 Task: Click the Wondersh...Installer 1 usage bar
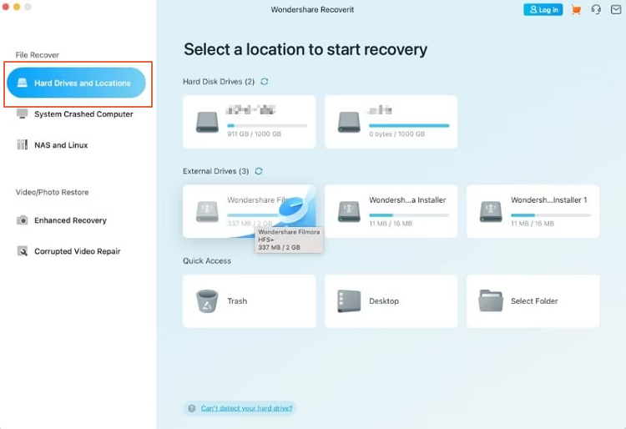(x=551, y=215)
